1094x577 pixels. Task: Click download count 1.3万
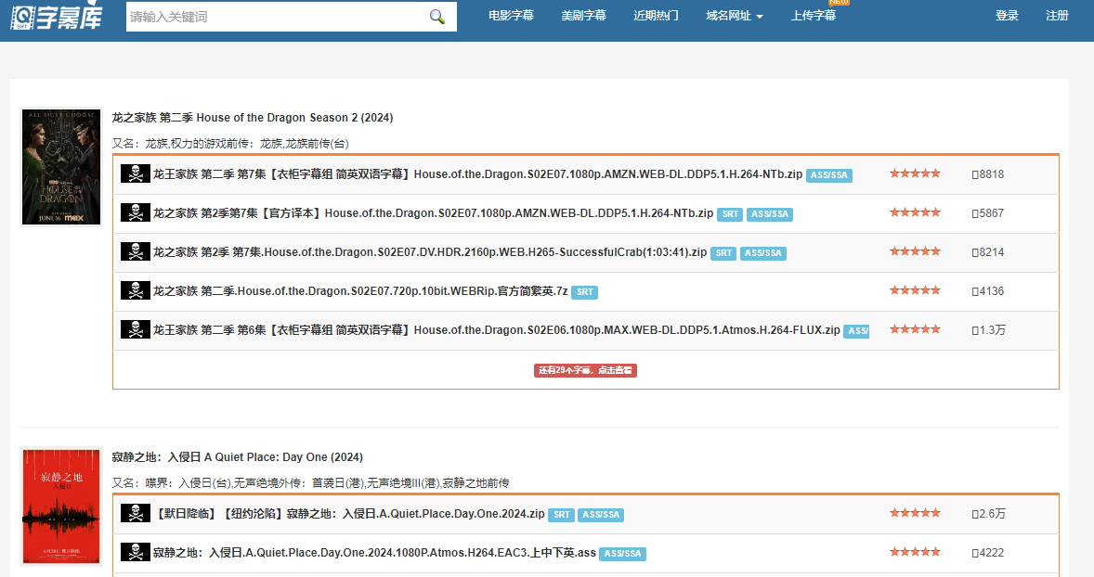989,330
